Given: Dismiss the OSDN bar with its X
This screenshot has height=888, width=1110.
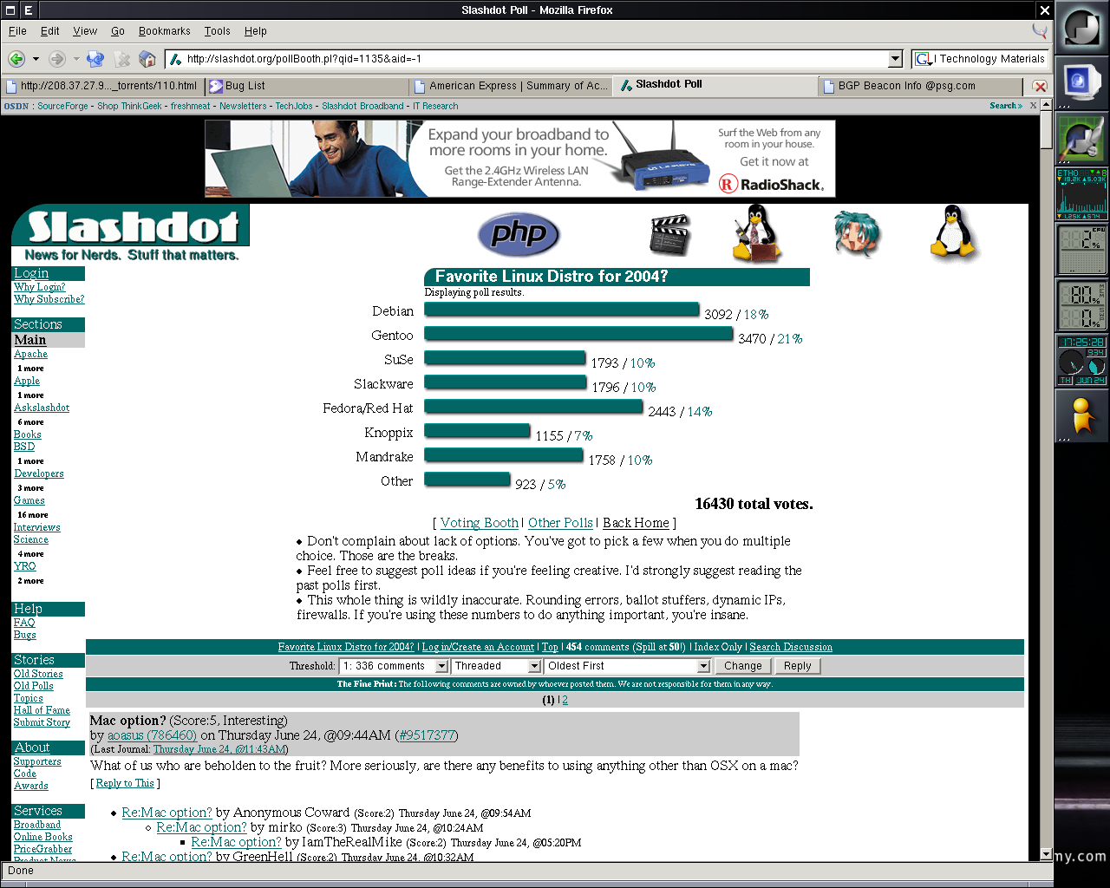Looking at the screenshot, I should pos(1032,106).
